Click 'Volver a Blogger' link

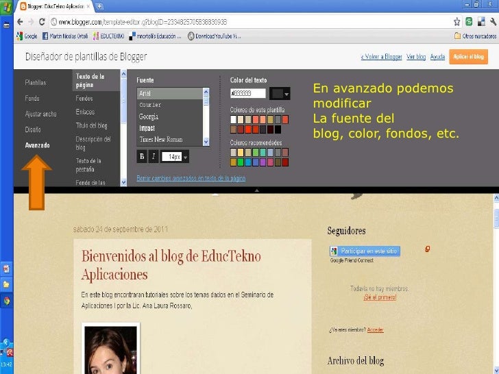tap(380, 58)
